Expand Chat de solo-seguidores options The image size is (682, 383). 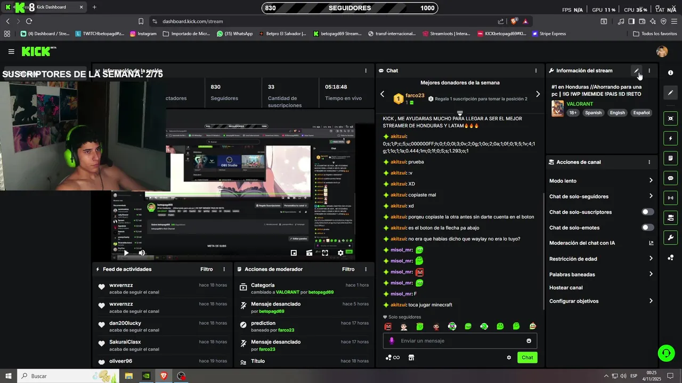651,196
